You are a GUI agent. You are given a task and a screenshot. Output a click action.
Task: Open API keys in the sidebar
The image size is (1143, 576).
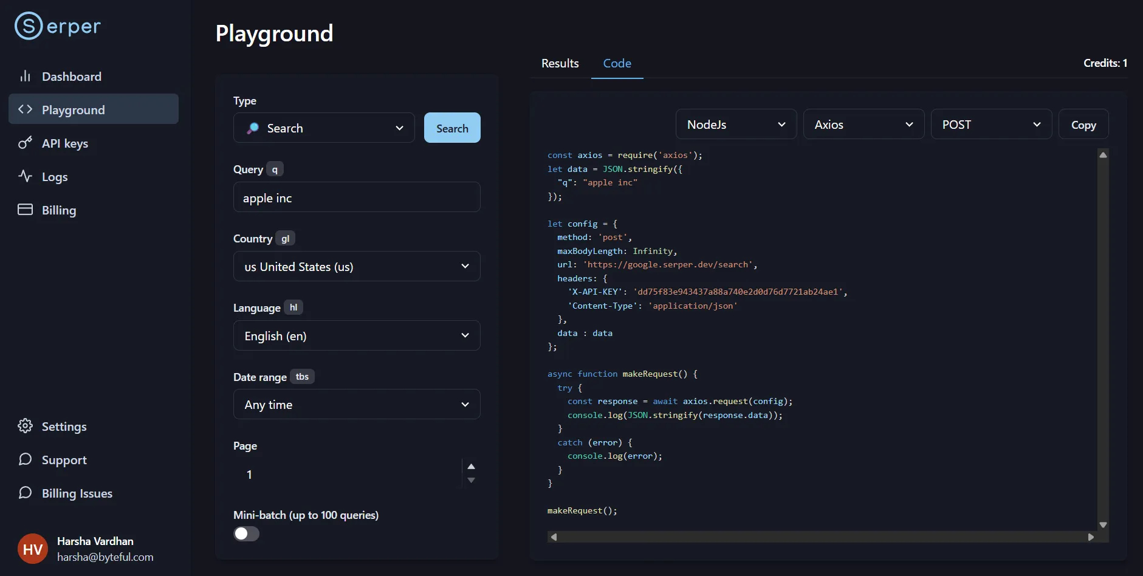coord(94,143)
